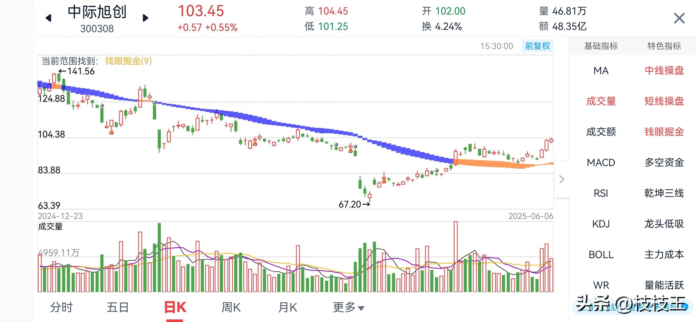696x322 pixels.
Task: Open the 基础指标 indicator tab
Action: 601,46
